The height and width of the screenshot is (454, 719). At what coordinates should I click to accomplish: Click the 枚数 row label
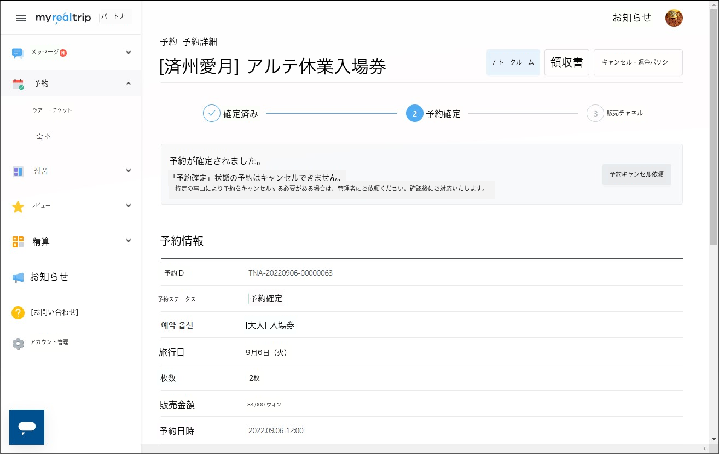[168, 379]
